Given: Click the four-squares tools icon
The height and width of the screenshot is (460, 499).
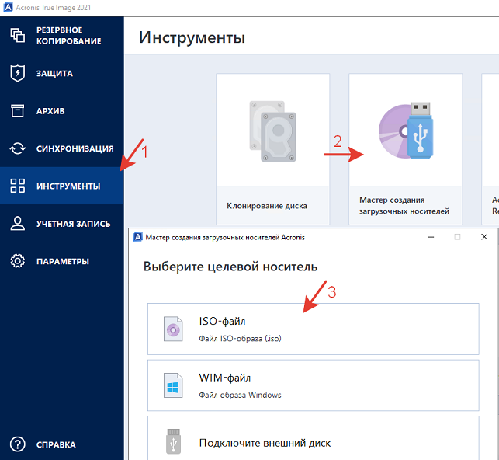Looking at the screenshot, I should 18,186.
